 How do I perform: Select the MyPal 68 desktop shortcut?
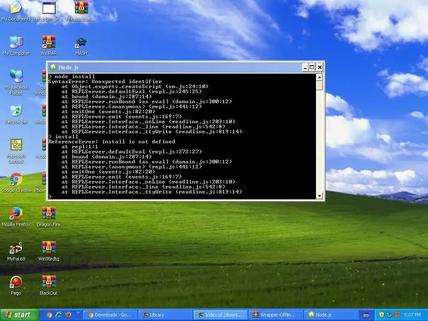[16, 251]
